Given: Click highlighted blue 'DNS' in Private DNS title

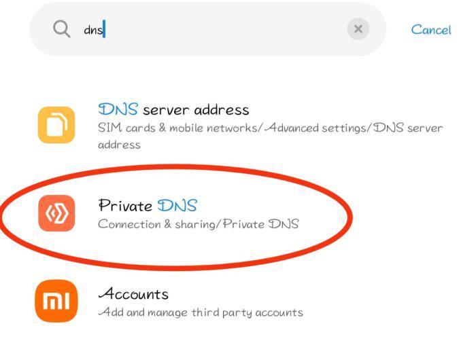Looking at the screenshot, I should 177,205.
